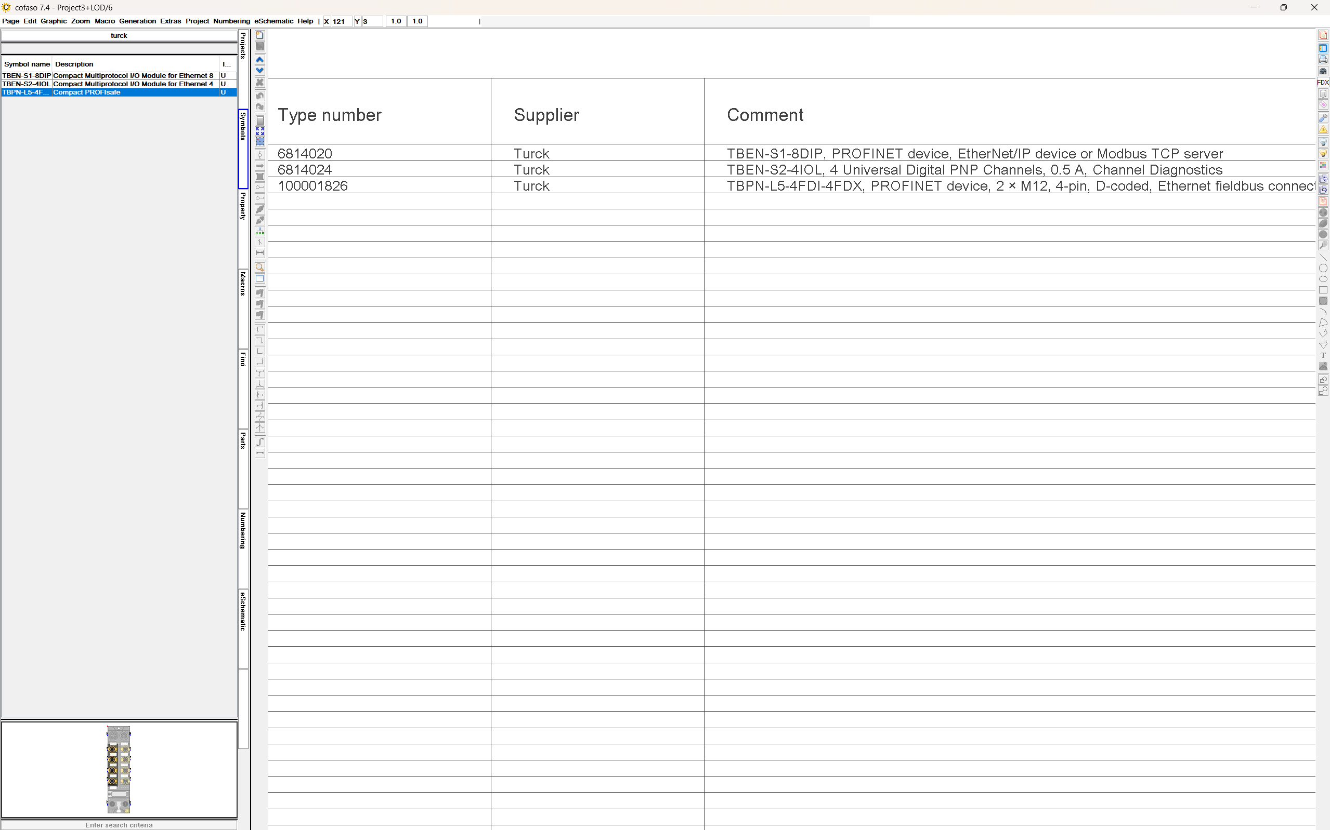
Task: Click the Description column header
Action: pyautogui.click(x=74, y=64)
